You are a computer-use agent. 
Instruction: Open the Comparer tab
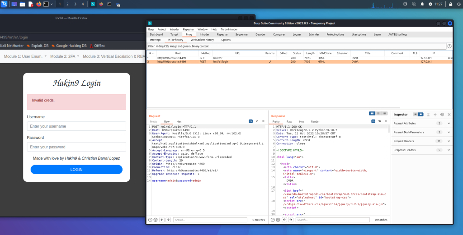279,34
